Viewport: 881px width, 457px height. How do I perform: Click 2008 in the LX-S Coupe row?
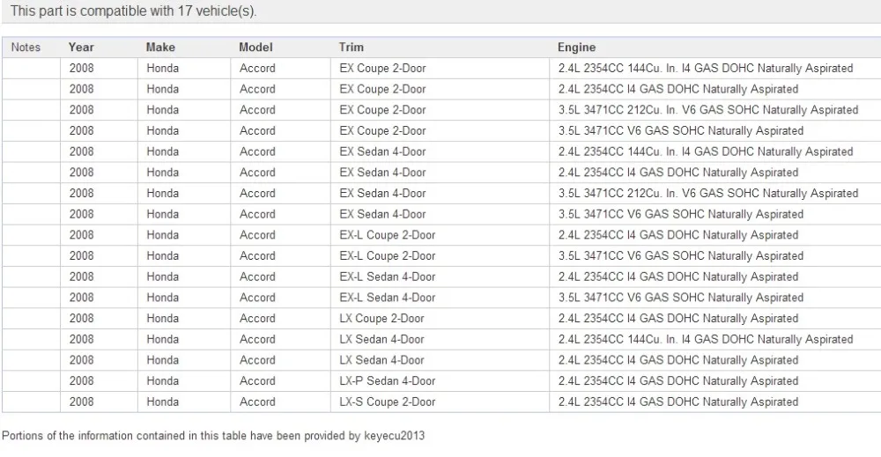click(81, 402)
